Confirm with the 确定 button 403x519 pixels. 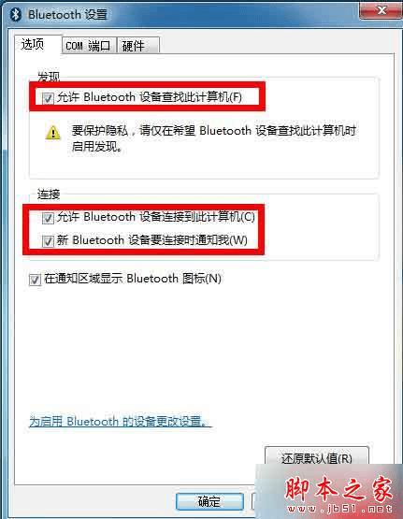(x=209, y=501)
